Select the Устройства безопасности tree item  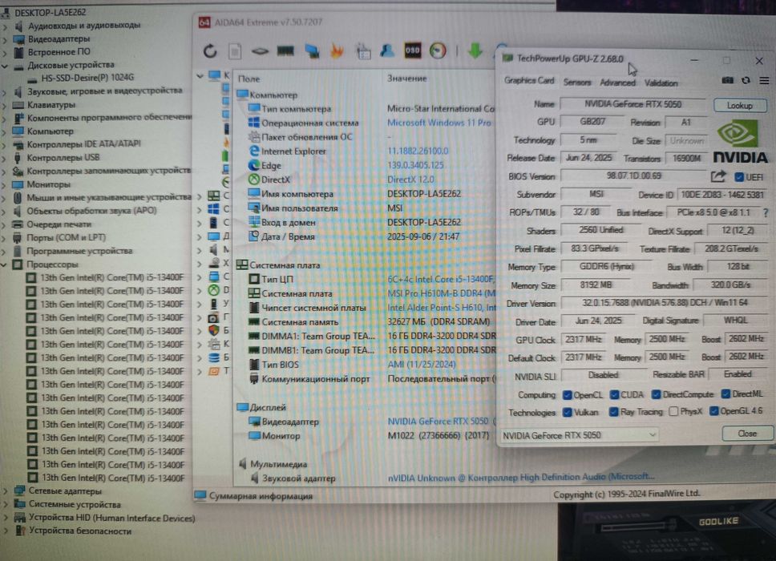(80, 531)
